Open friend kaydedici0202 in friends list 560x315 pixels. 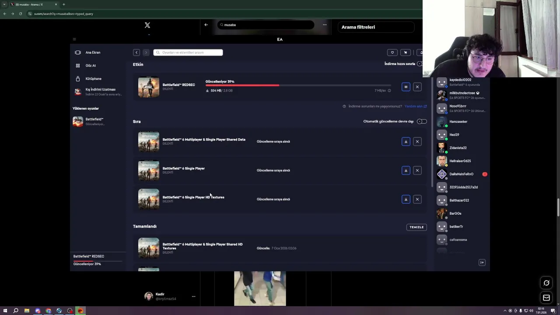[461, 82]
